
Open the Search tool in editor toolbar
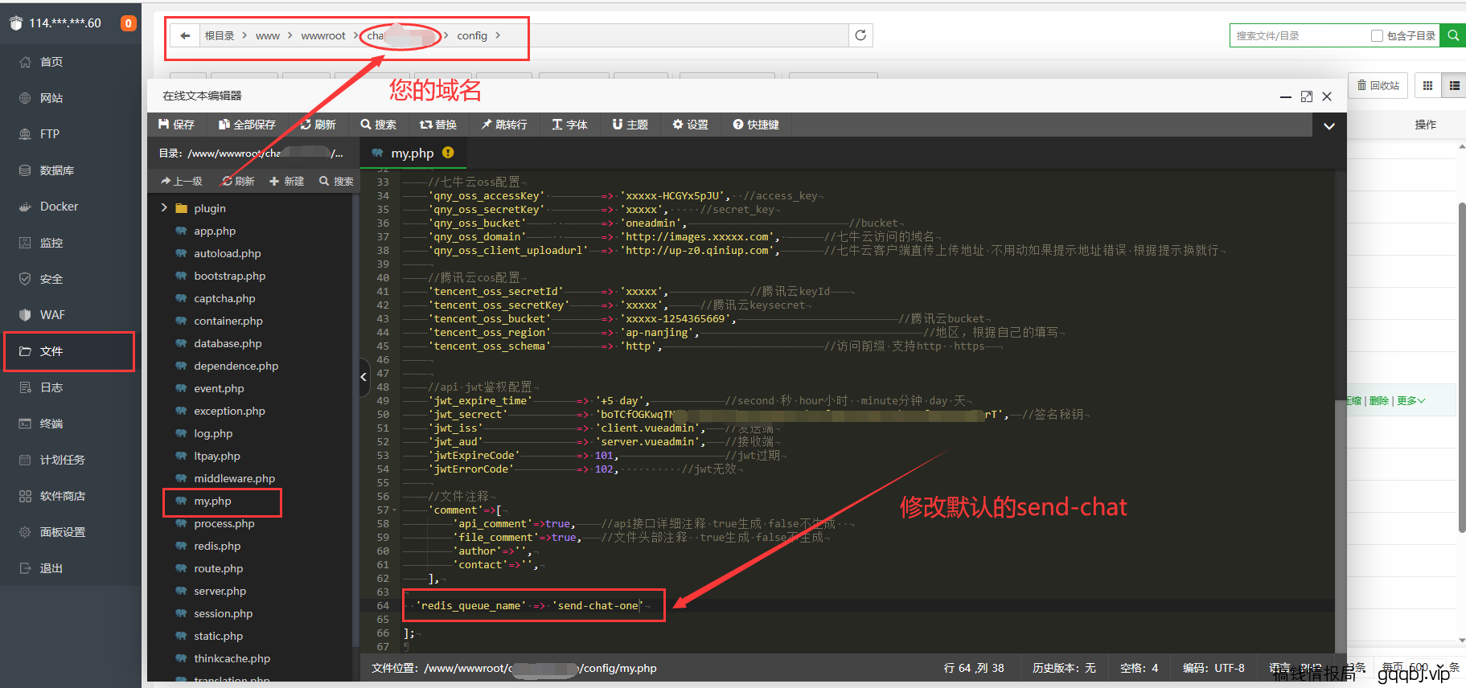(378, 125)
